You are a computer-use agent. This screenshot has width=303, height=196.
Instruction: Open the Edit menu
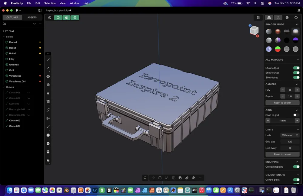tap(38, 3)
